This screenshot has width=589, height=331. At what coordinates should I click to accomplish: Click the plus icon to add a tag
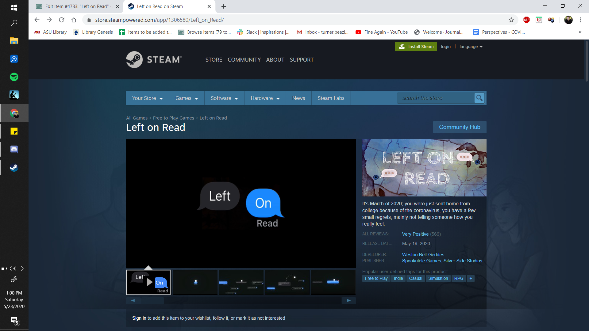(471, 278)
